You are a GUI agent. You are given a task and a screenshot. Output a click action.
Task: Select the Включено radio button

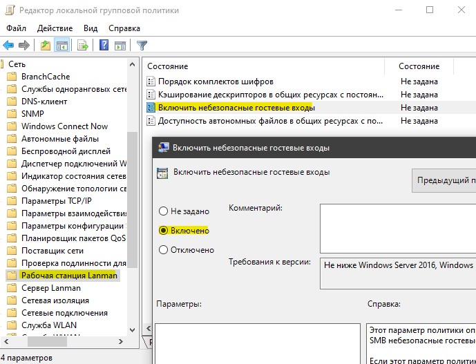tap(163, 231)
